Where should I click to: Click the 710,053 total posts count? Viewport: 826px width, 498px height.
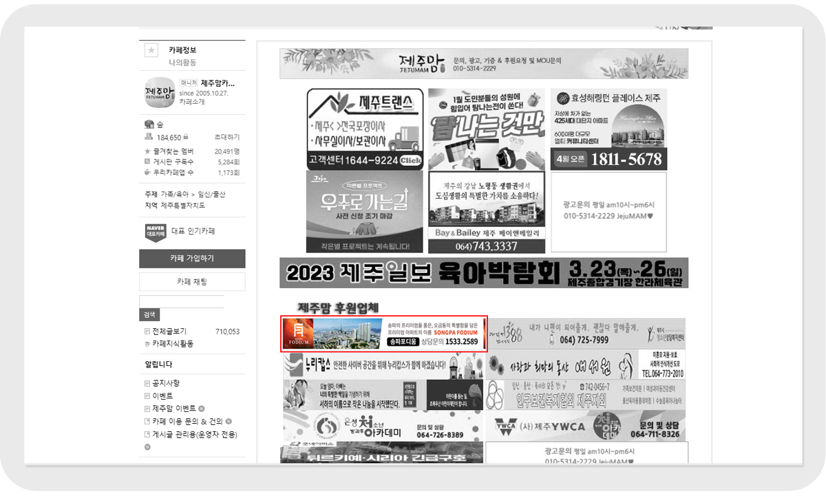tap(228, 331)
